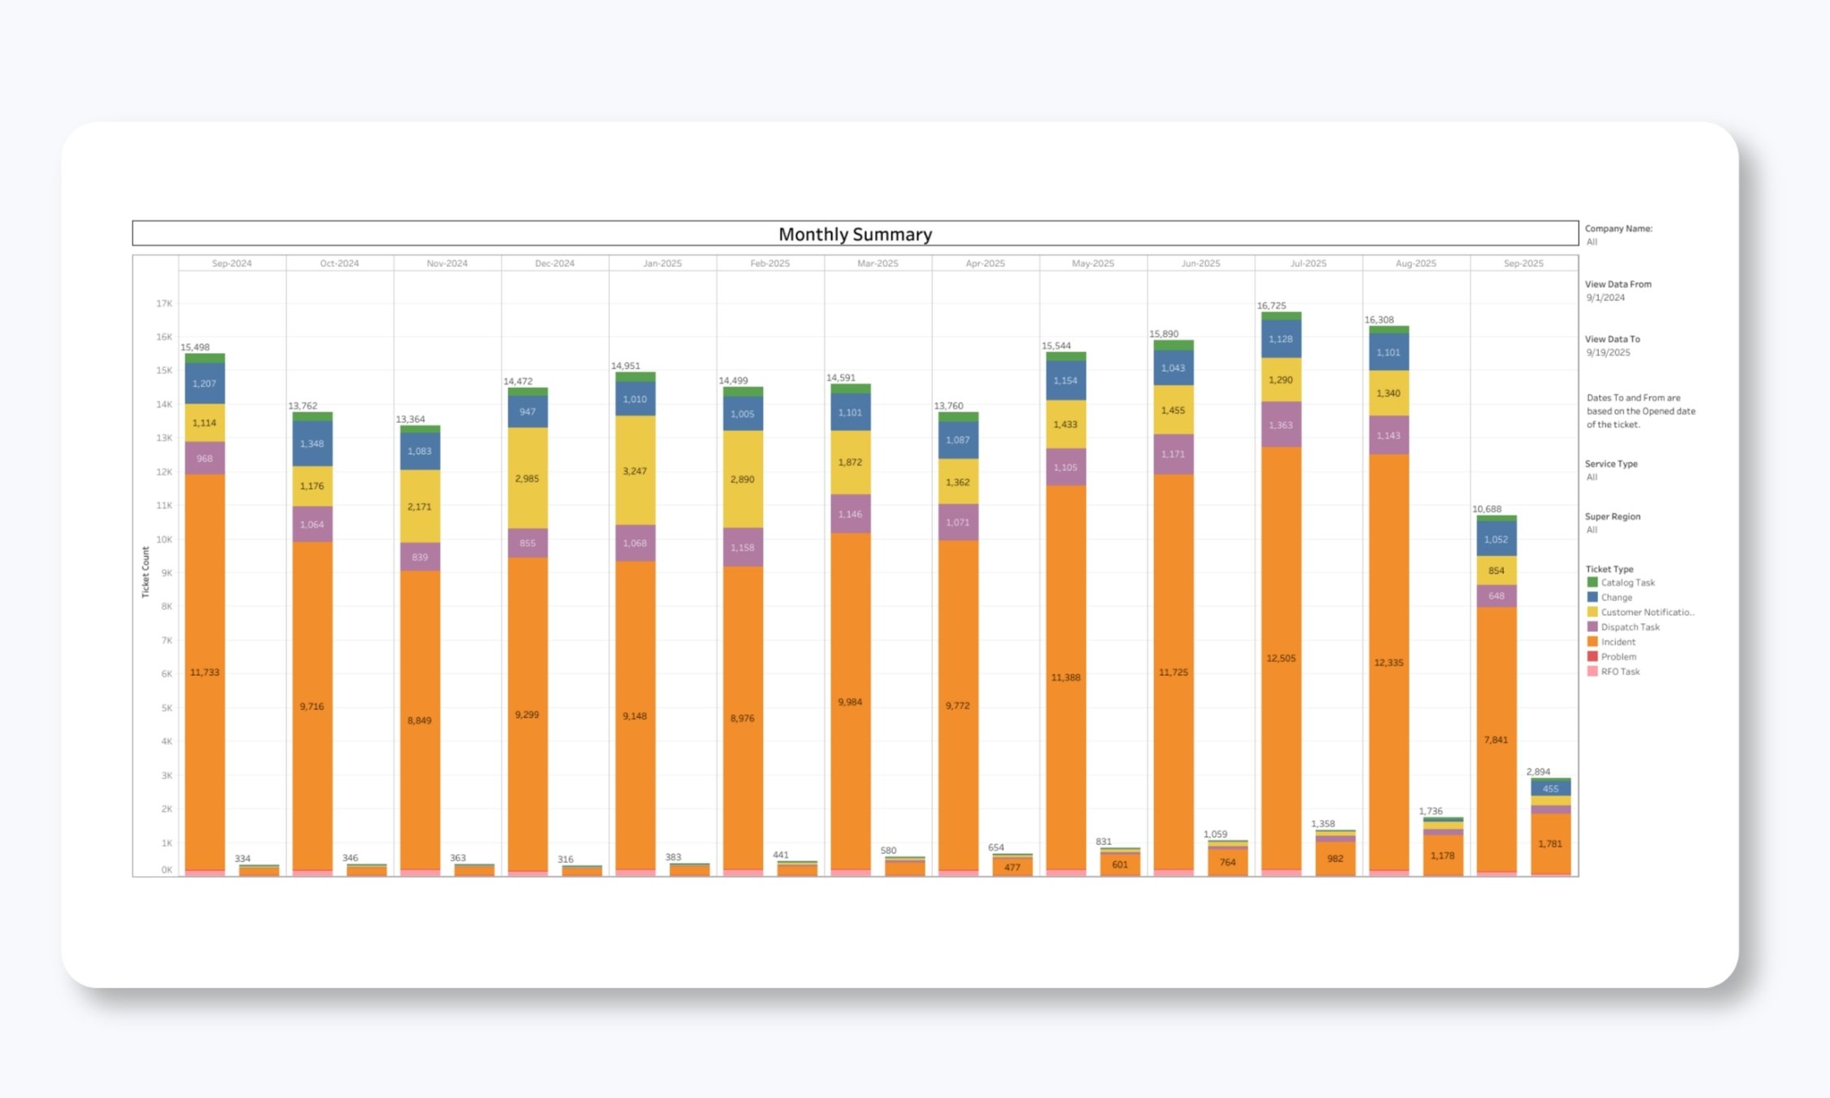The image size is (1830, 1098).
Task: Select the red Problem legend swatch
Action: point(1593,656)
